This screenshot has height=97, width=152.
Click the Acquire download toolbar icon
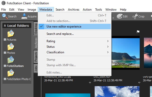(24, 16)
